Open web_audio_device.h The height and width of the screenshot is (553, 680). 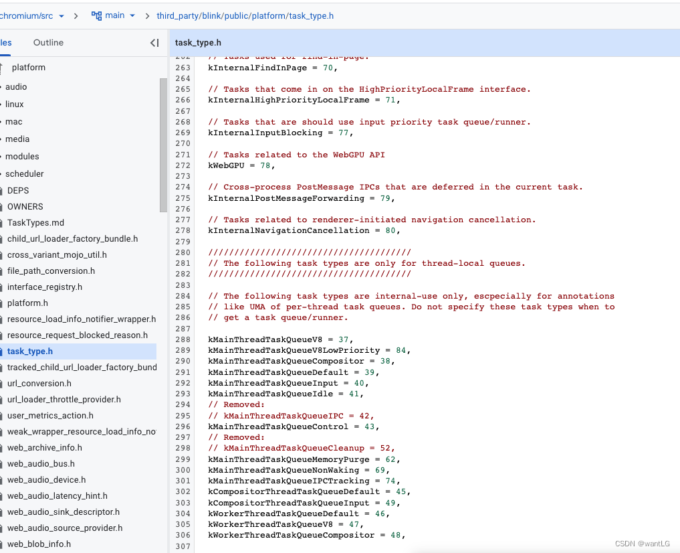46,479
